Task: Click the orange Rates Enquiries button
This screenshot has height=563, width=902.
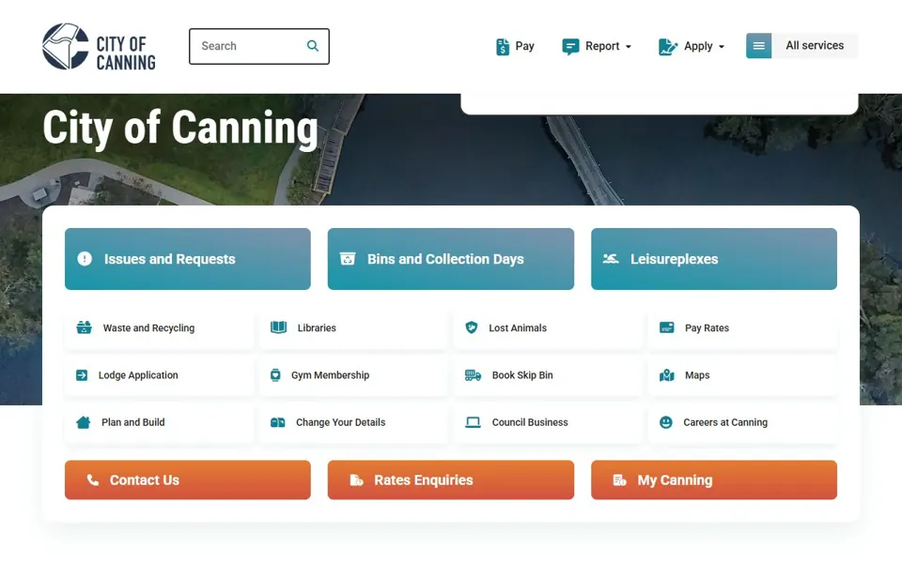Action: coord(450,479)
